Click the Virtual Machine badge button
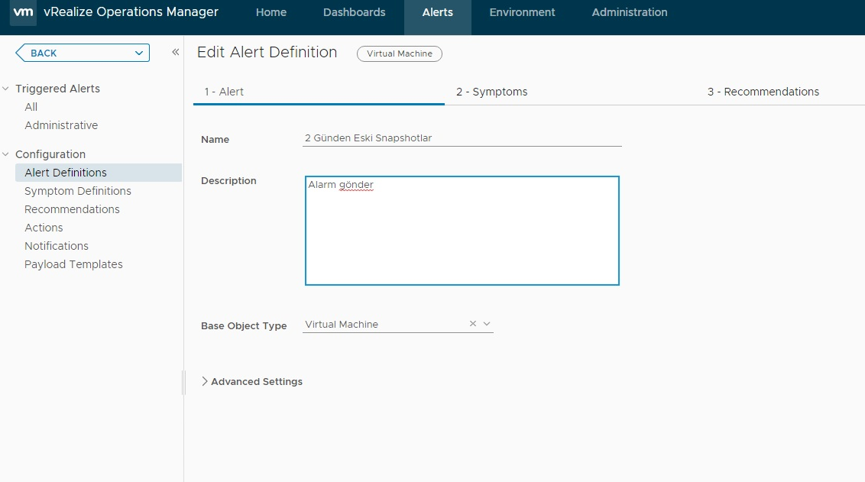Screen dimensions: 865x482 [399, 53]
